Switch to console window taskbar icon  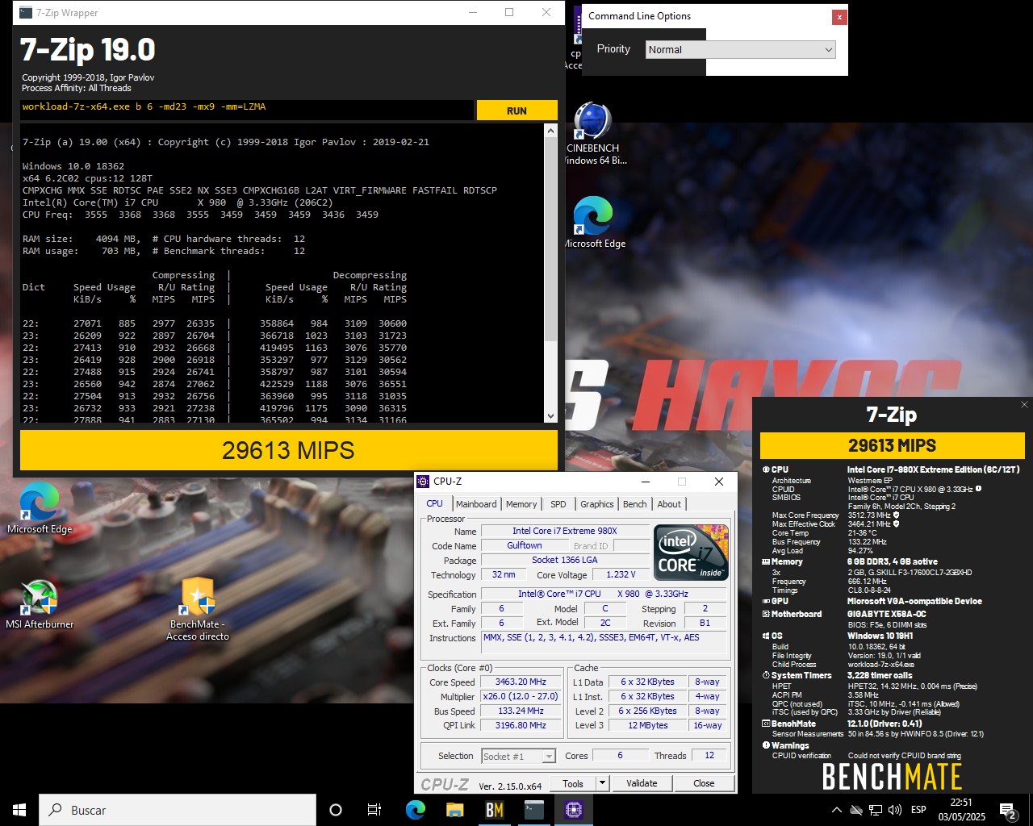534,810
